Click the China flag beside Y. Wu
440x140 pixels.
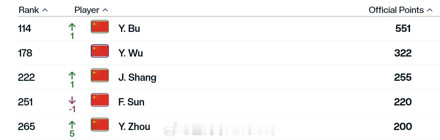[100, 51]
